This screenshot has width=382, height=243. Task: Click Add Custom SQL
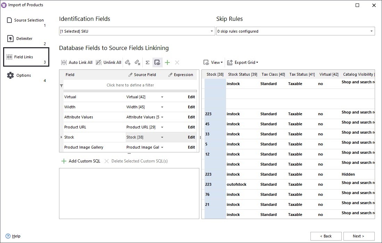(x=81, y=161)
